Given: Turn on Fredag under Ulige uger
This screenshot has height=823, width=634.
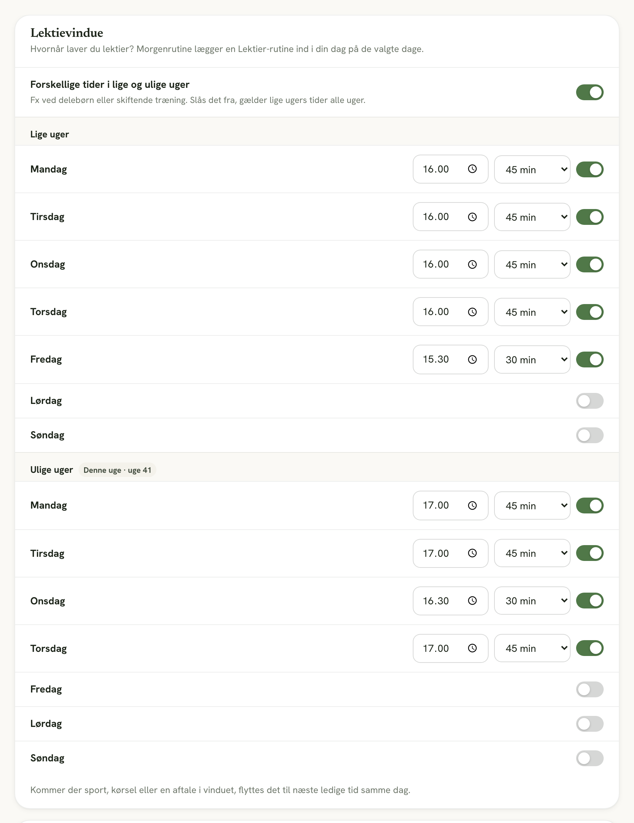Looking at the screenshot, I should click(590, 689).
